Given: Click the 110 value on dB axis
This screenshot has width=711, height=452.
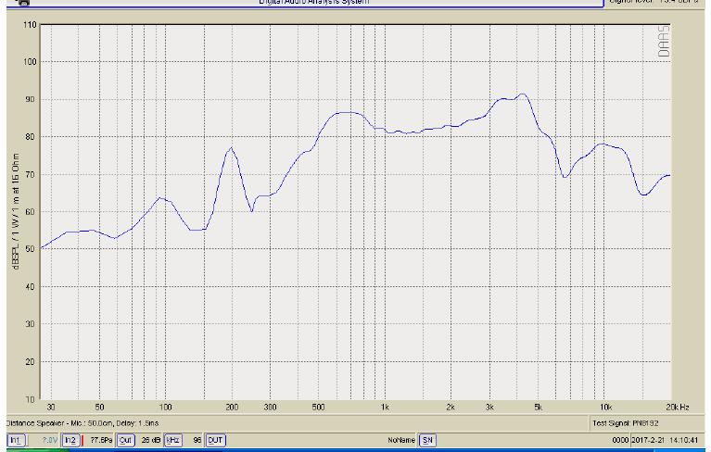Looking at the screenshot, I should [x=30, y=25].
